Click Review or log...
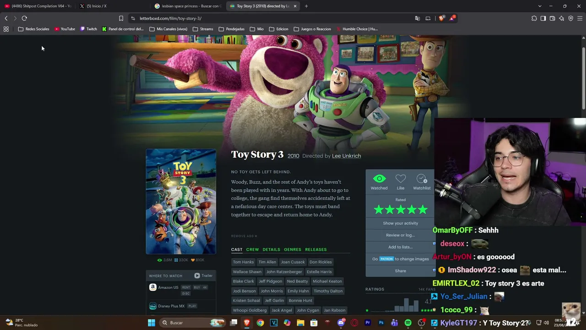This screenshot has width=586, height=330. click(x=401, y=235)
